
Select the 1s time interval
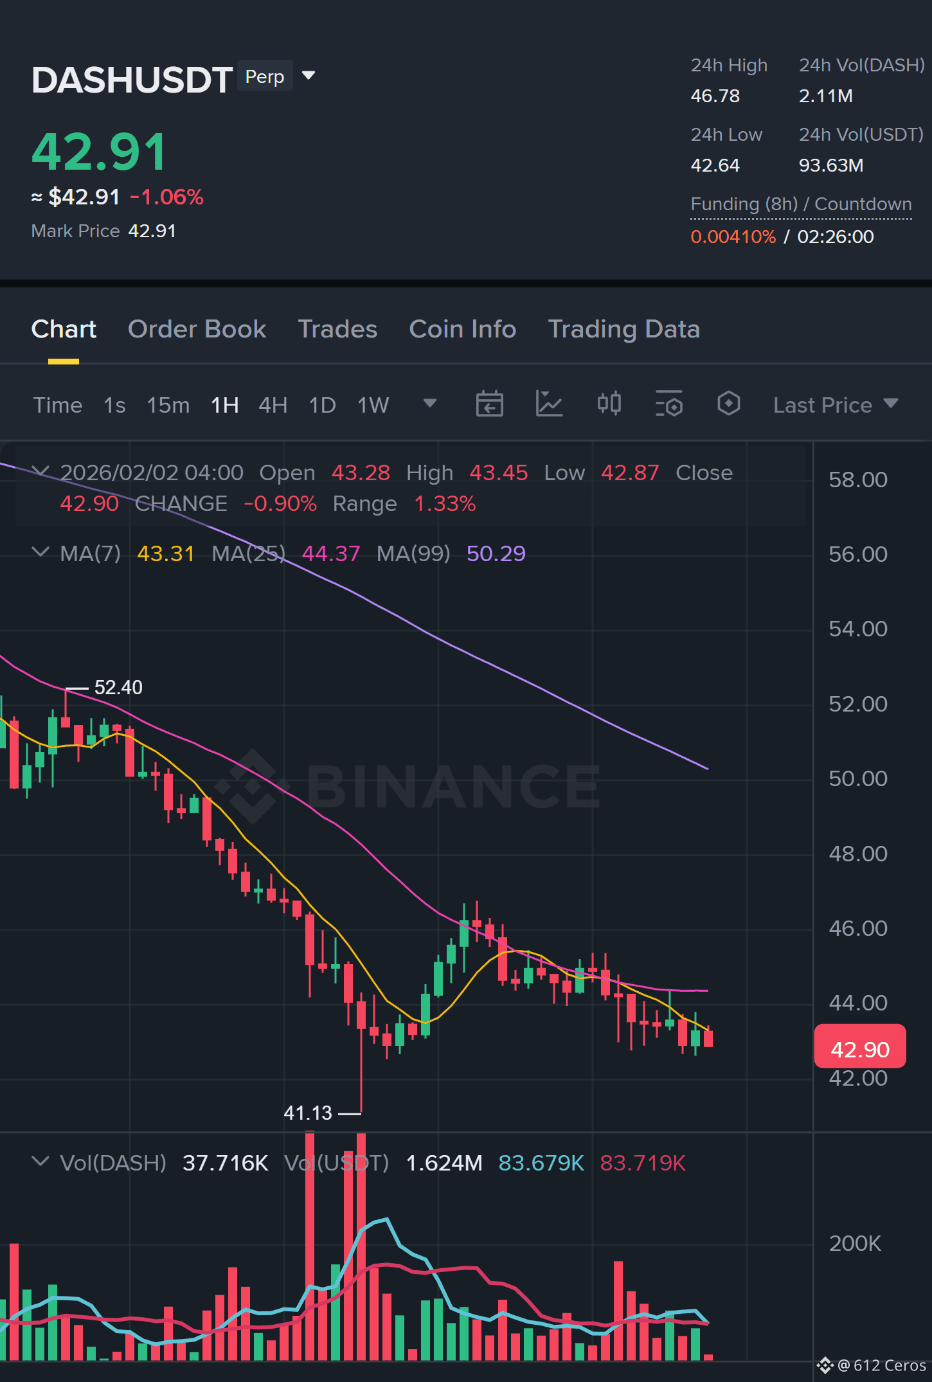(x=114, y=406)
